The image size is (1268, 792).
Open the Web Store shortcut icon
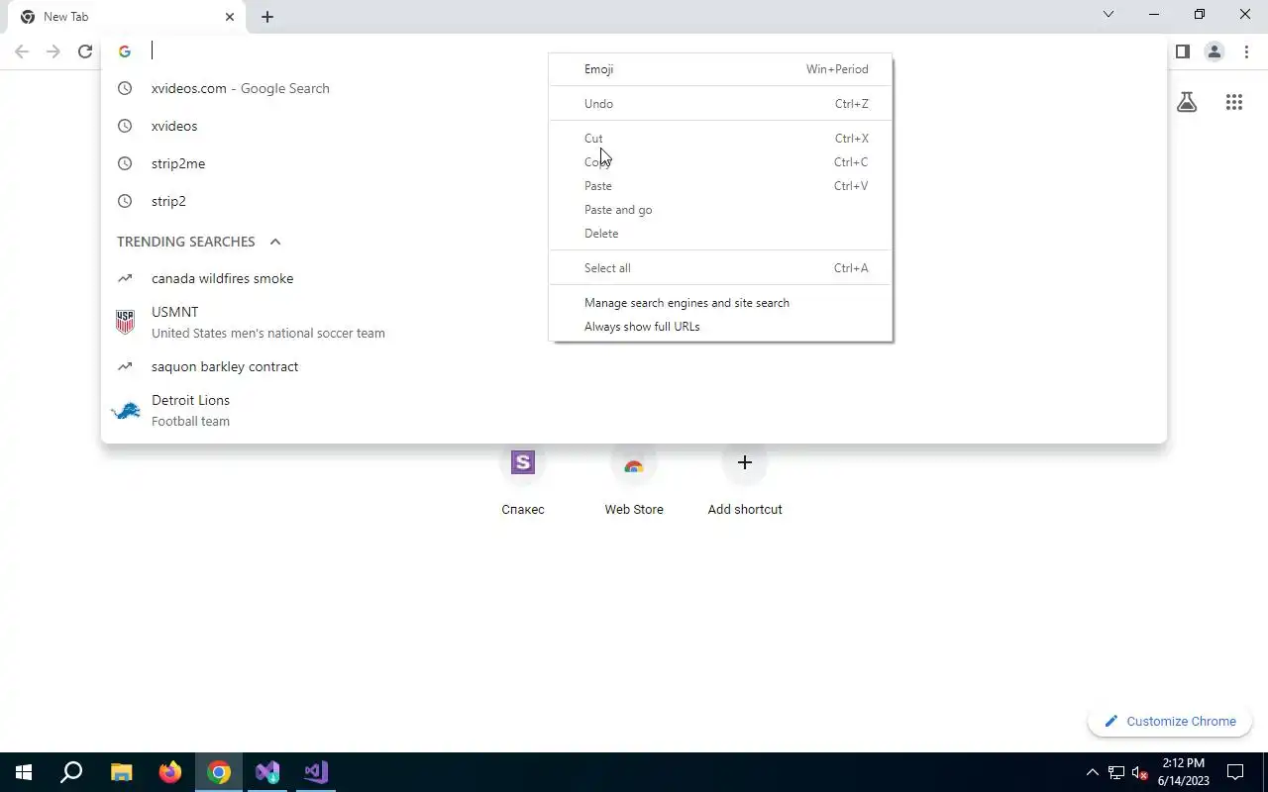pos(634,462)
